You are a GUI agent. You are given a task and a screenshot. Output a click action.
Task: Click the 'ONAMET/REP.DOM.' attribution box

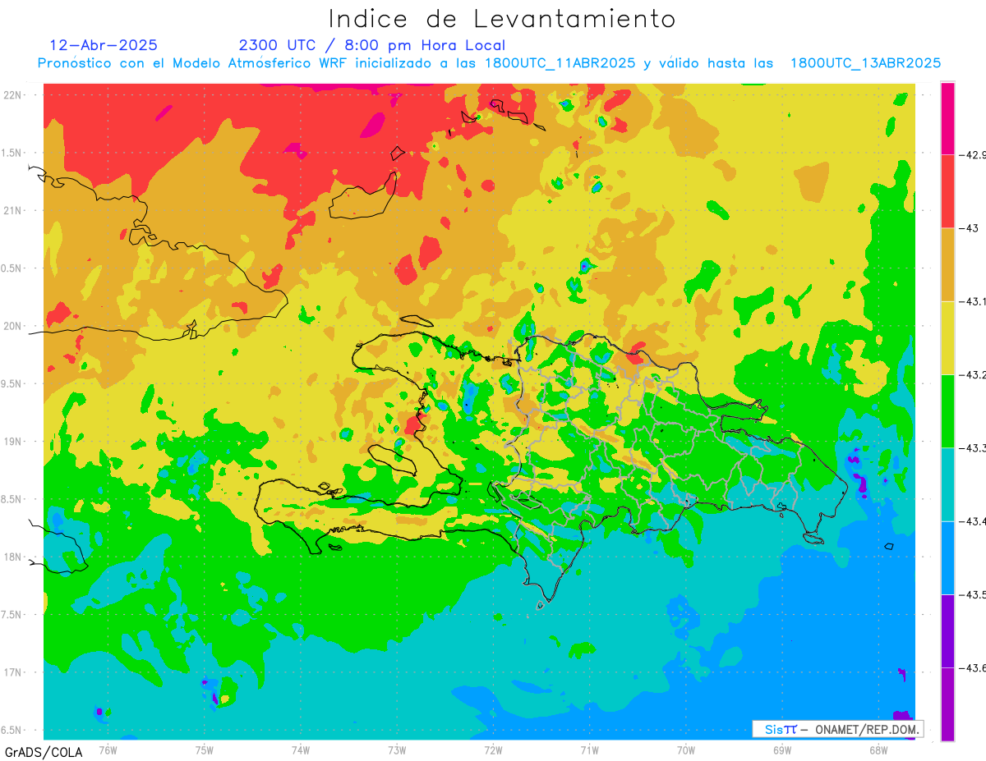point(837,729)
